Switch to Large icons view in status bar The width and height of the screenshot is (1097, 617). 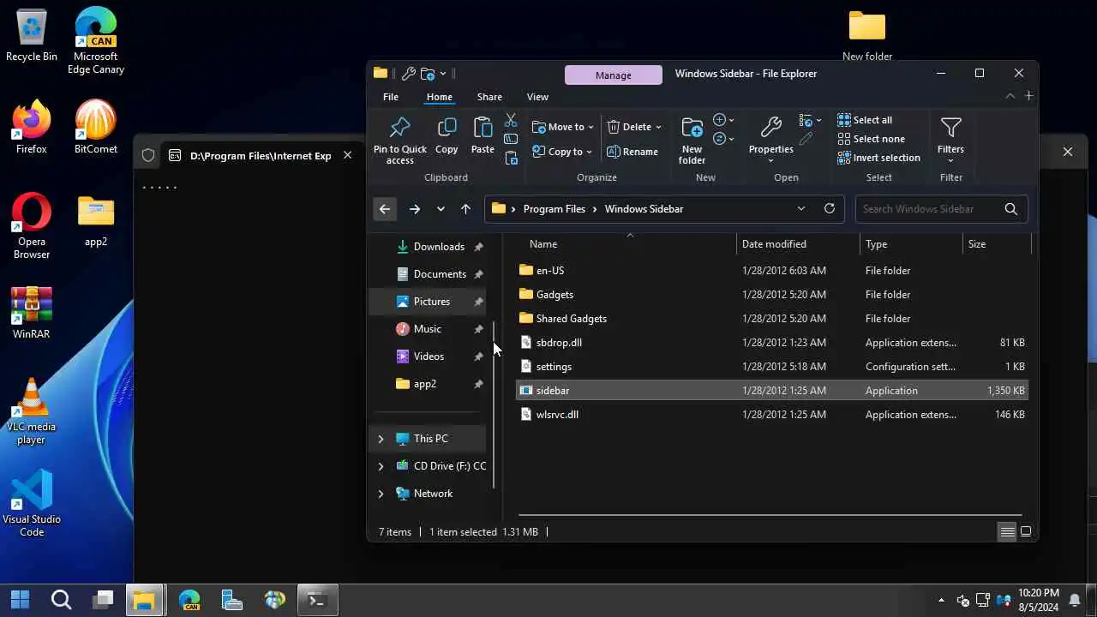click(1025, 531)
